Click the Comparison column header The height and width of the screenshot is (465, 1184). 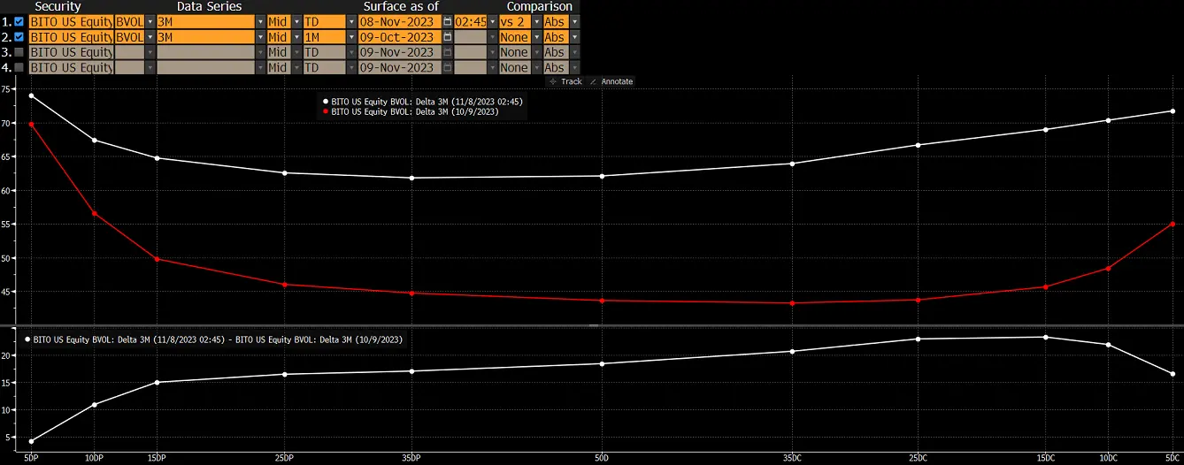click(x=540, y=6)
